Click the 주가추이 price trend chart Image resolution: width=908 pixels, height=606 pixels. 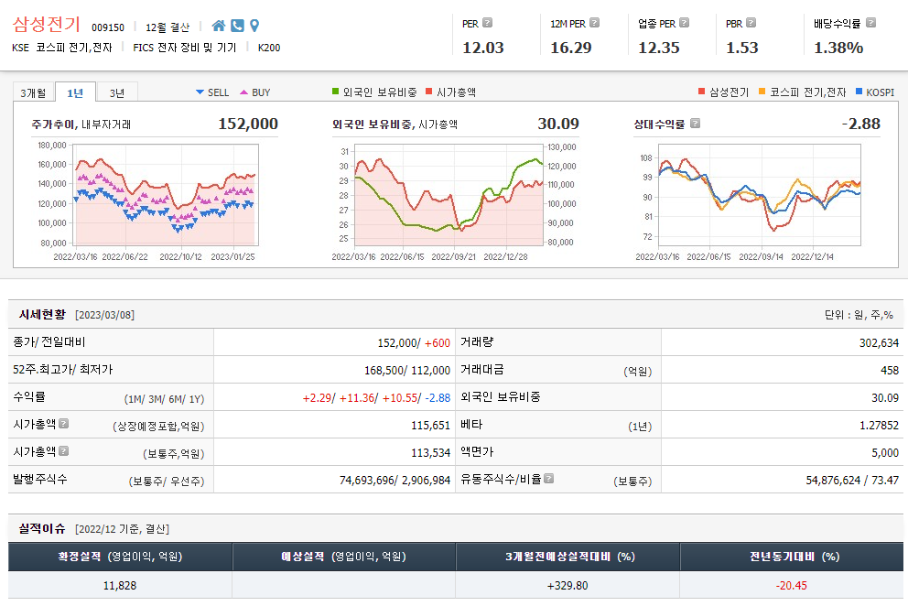(168, 195)
